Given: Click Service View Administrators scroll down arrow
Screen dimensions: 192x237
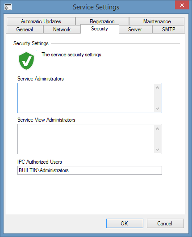Looking at the screenshot, I should [158, 150].
